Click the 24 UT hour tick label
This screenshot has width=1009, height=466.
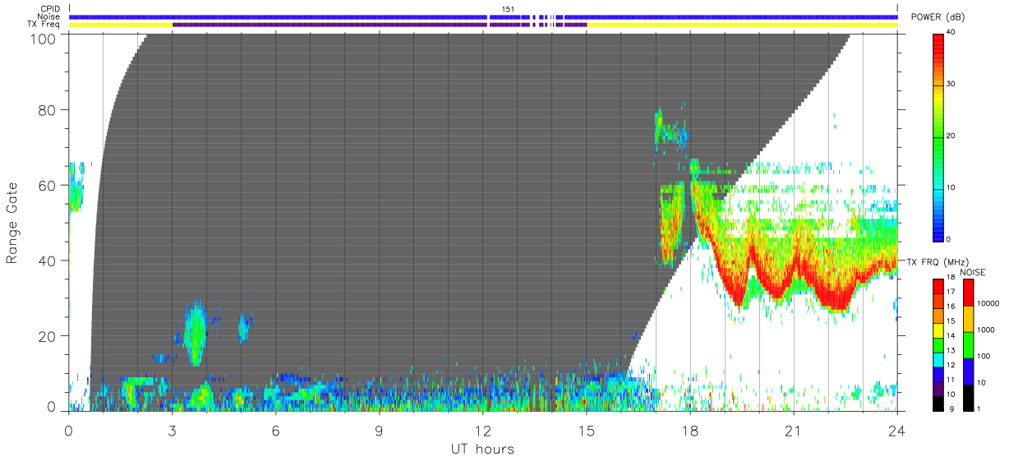897,431
